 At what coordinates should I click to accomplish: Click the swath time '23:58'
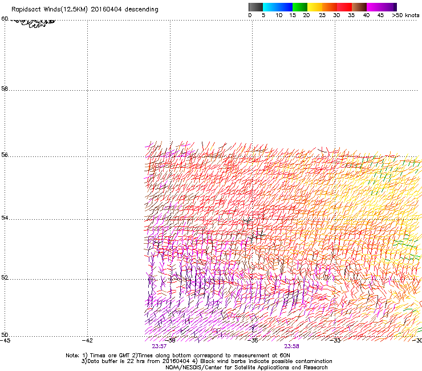(292, 346)
